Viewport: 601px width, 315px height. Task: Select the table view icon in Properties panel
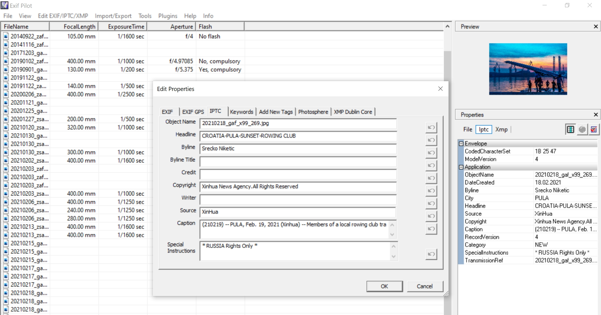tap(570, 129)
